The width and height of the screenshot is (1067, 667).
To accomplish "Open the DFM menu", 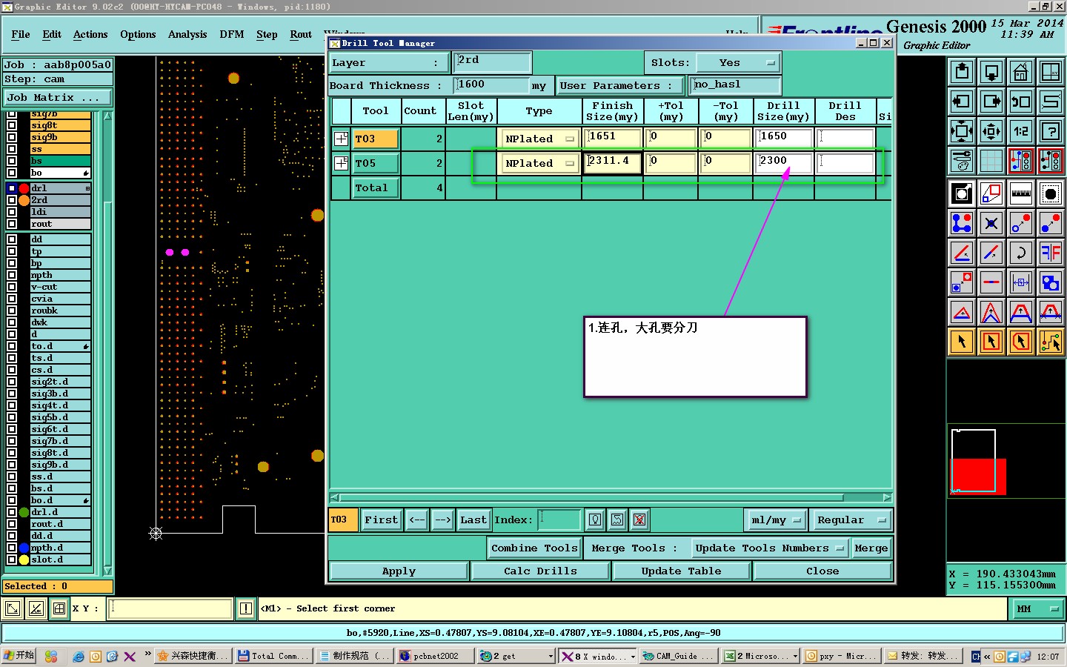I will point(232,35).
